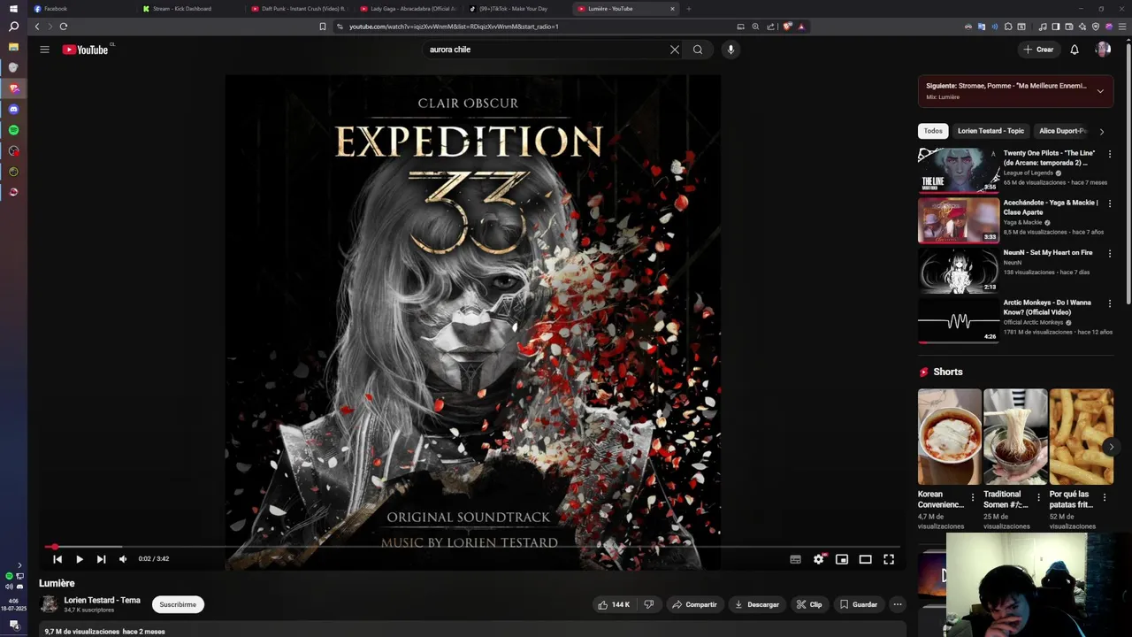Open a new browser tab
The width and height of the screenshot is (1132, 637).
click(688, 9)
